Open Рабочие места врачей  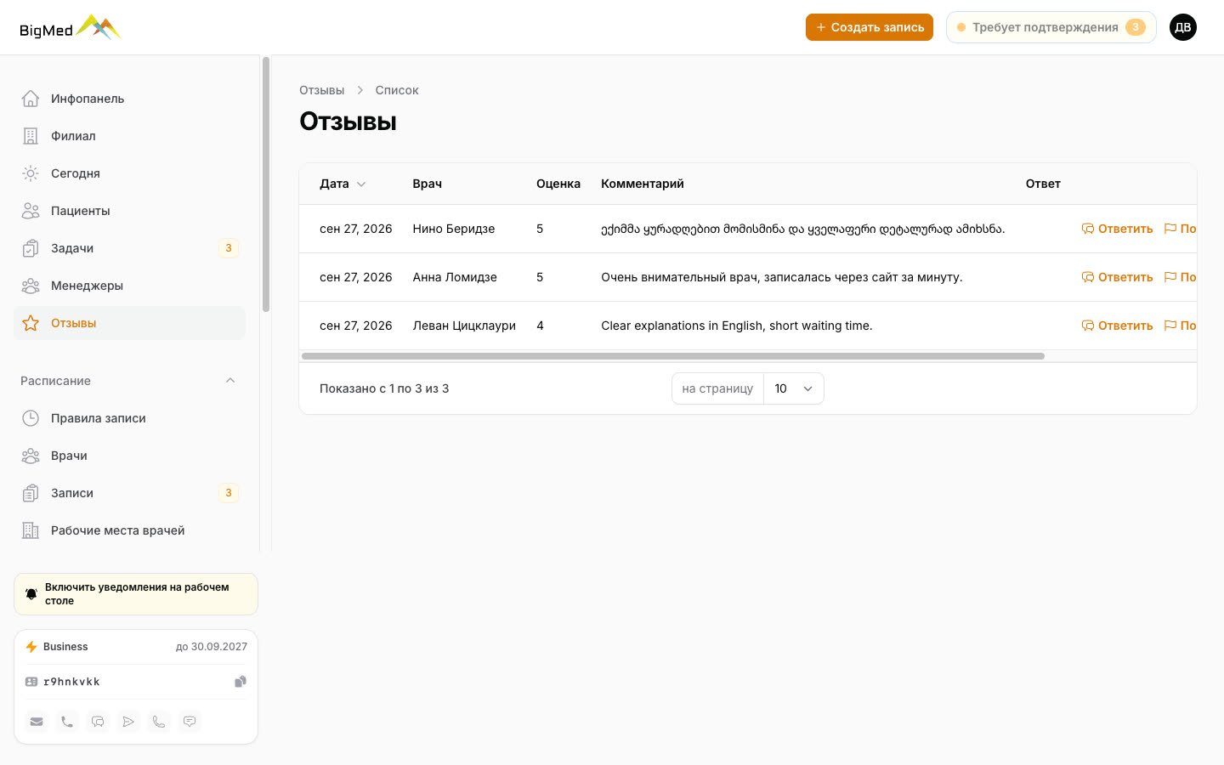(x=129, y=530)
